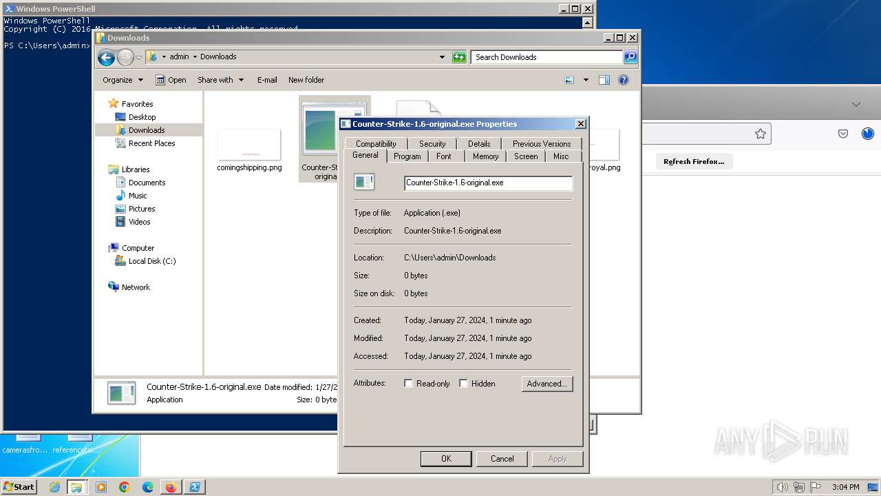Click Open in Explorer toolbar

(x=171, y=80)
